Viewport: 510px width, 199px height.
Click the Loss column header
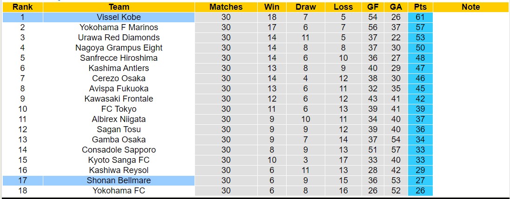[x=343, y=7]
